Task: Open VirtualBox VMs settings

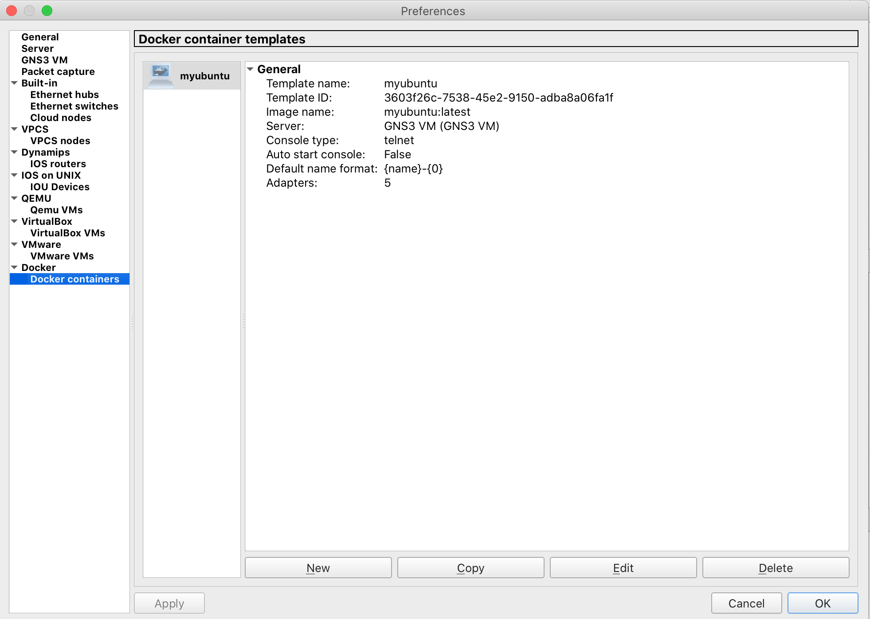Action: [x=67, y=233]
